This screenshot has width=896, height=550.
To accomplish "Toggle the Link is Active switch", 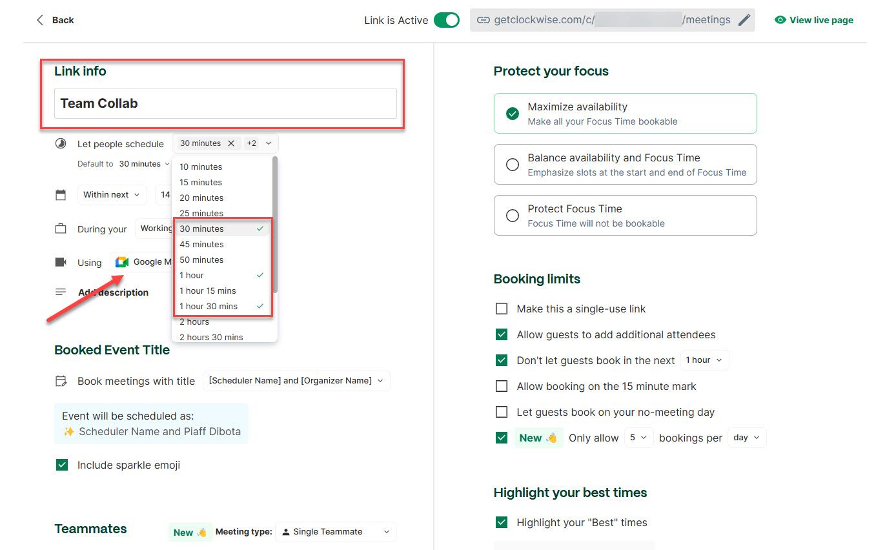I will click(x=447, y=20).
